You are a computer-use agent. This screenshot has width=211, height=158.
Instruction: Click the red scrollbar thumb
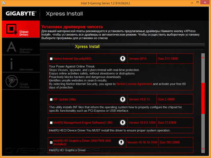click(x=203, y=98)
